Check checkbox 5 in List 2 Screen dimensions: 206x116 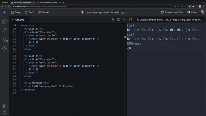click(x=157, y=39)
